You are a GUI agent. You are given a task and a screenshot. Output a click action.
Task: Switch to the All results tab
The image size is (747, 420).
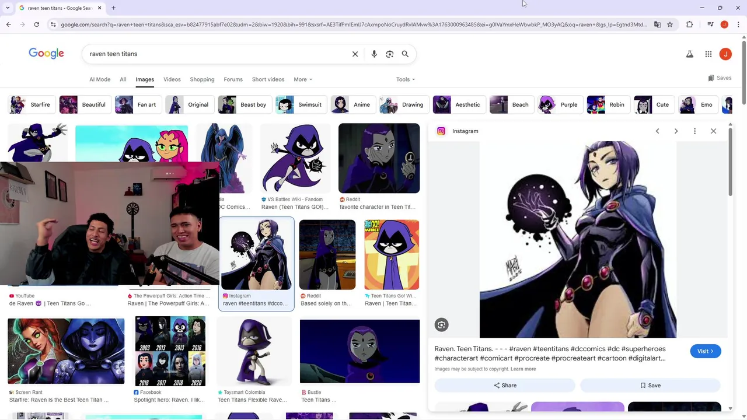(x=123, y=79)
